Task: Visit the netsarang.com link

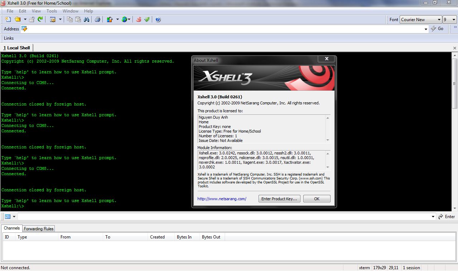Action: [221, 198]
